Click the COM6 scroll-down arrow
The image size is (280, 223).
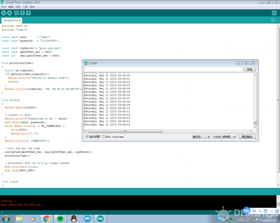[255, 127]
